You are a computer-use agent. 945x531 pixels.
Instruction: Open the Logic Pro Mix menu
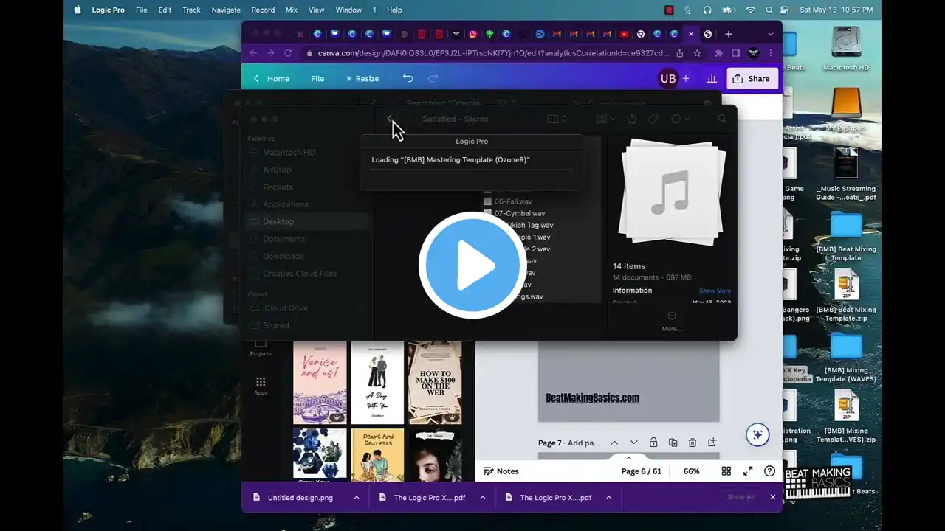tap(292, 10)
